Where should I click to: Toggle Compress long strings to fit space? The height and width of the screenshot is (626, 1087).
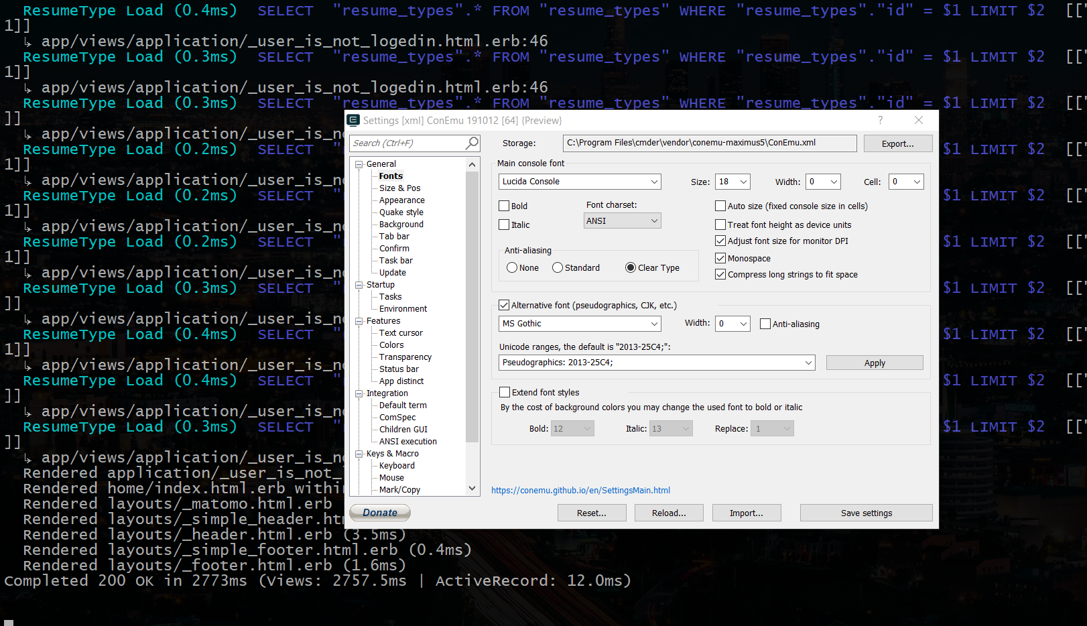click(720, 274)
